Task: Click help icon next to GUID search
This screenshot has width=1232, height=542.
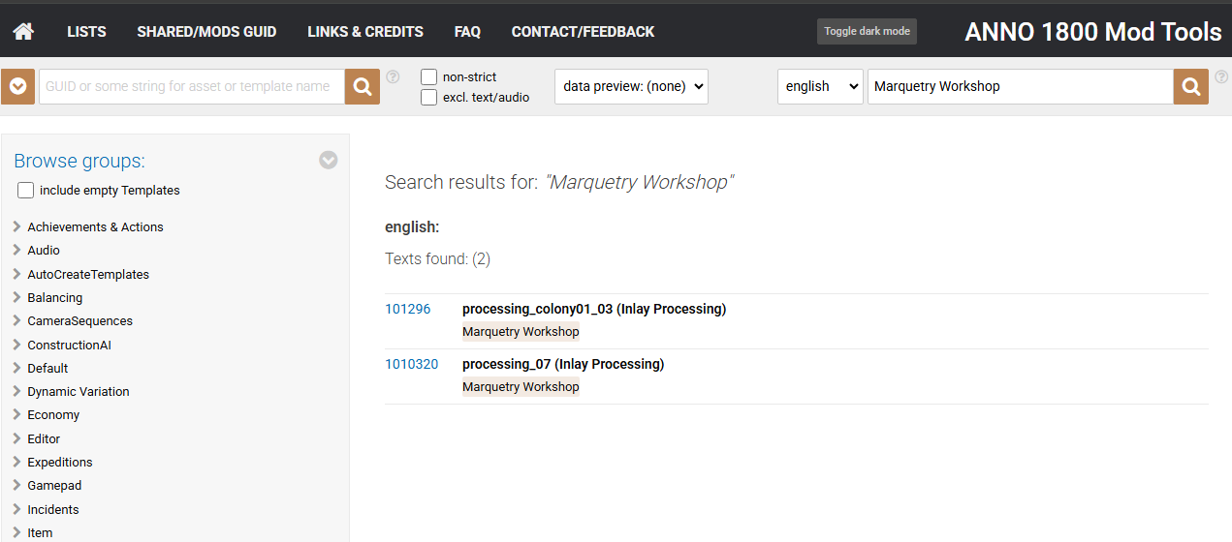Action: pyautogui.click(x=393, y=76)
